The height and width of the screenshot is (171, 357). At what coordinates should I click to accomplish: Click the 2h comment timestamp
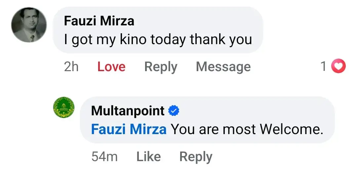pos(71,67)
